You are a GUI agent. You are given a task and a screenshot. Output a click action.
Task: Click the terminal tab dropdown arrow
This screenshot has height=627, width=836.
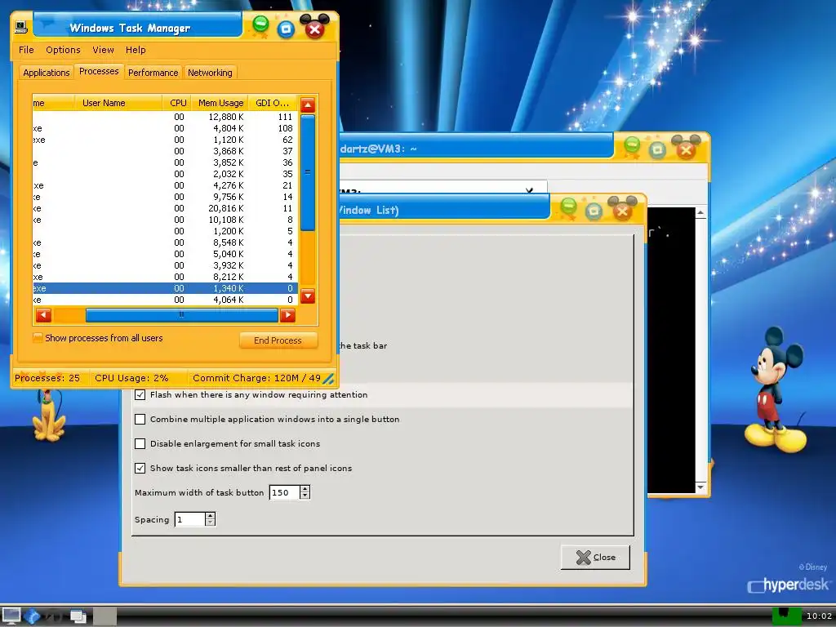(529, 190)
